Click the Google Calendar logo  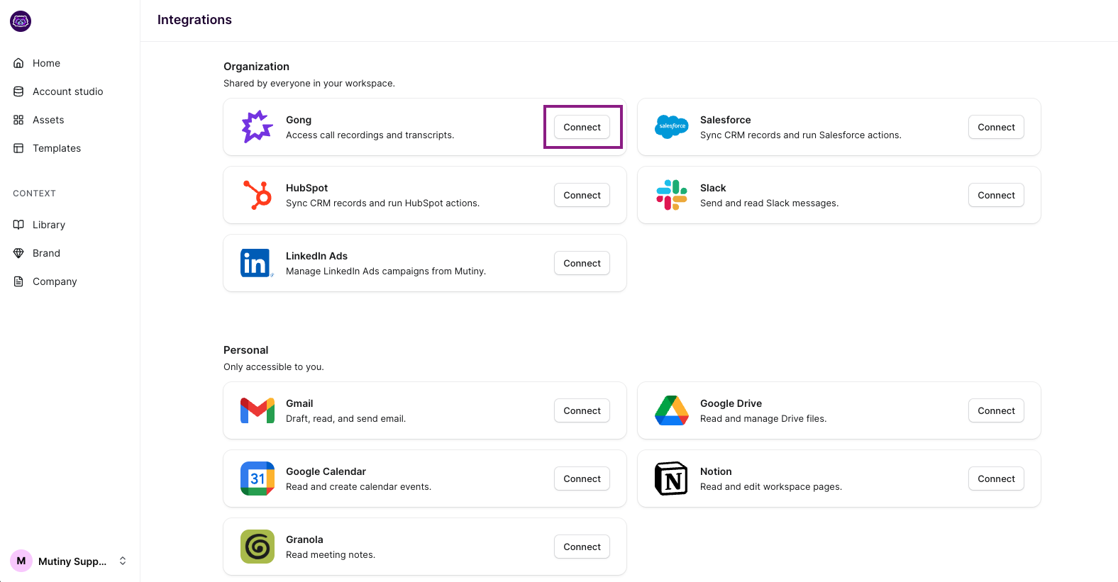258,479
